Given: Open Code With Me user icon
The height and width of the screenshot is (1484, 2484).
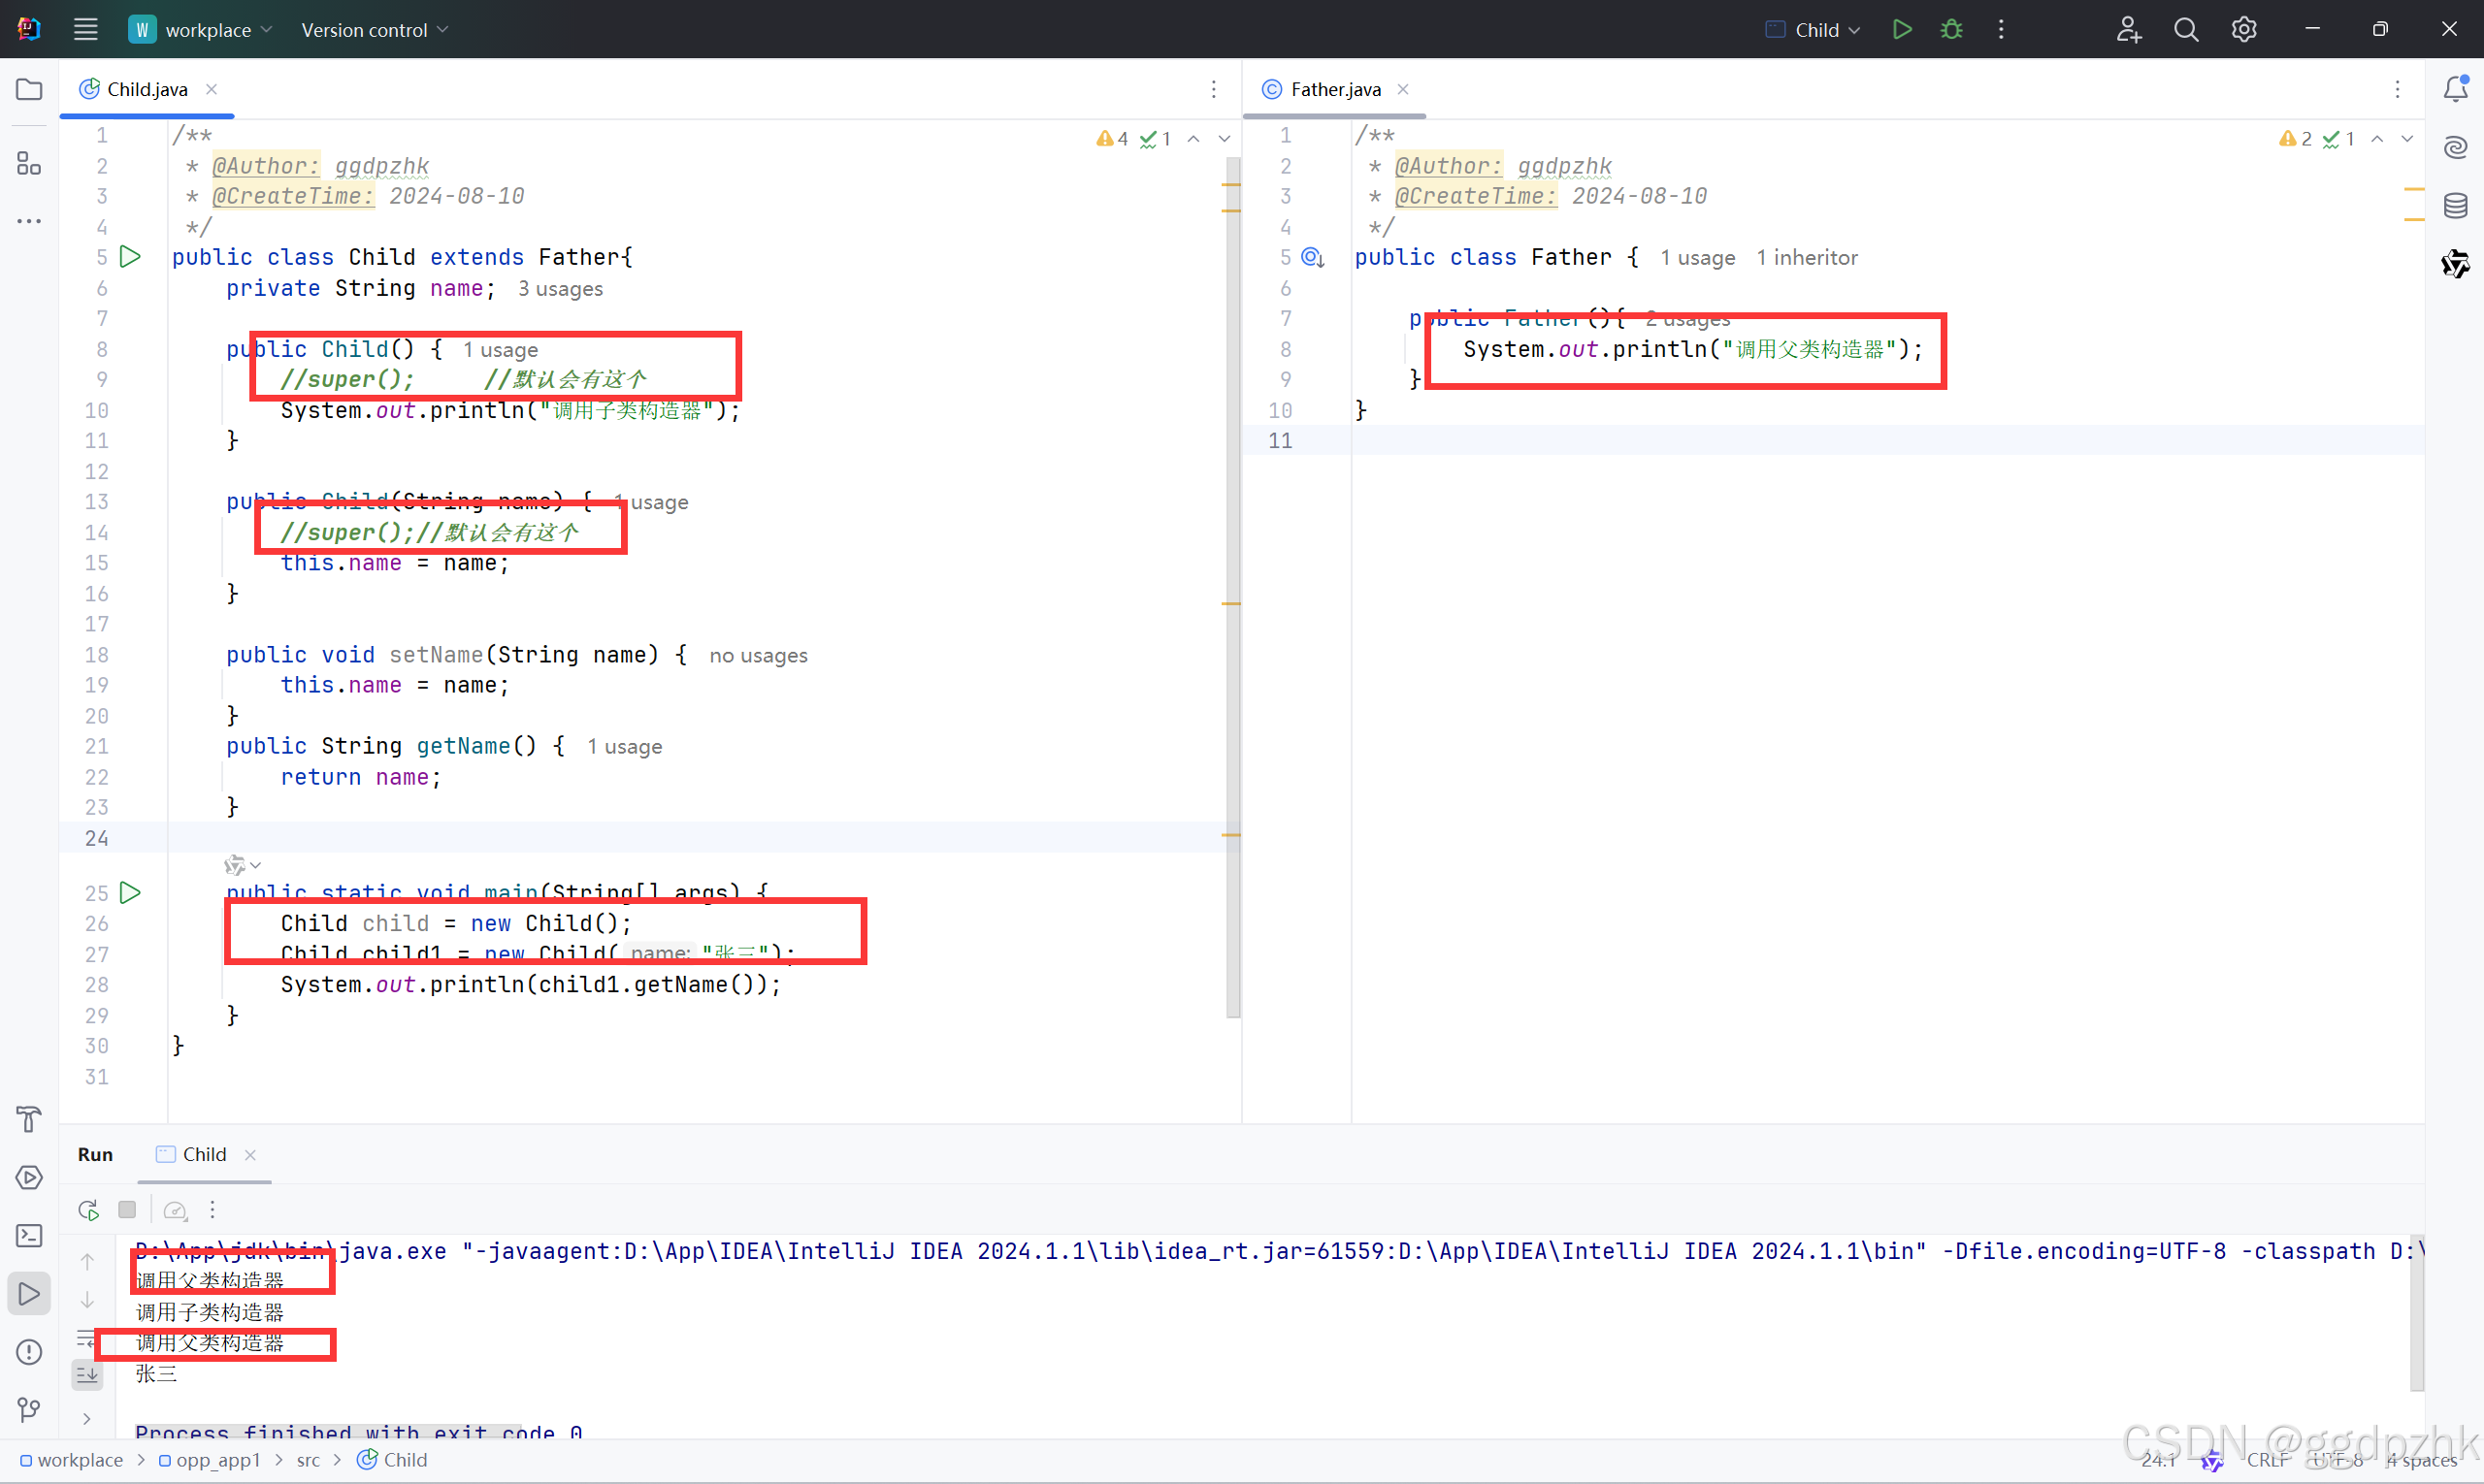Looking at the screenshot, I should 2128,29.
